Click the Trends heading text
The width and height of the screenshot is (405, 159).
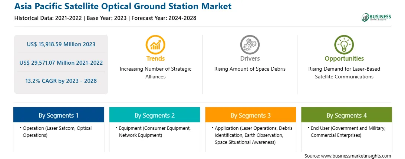[x=155, y=58]
